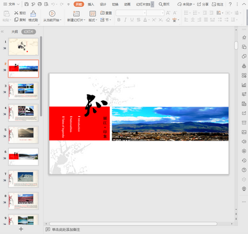Expand the File (文件) menu arrow

(18, 4)
